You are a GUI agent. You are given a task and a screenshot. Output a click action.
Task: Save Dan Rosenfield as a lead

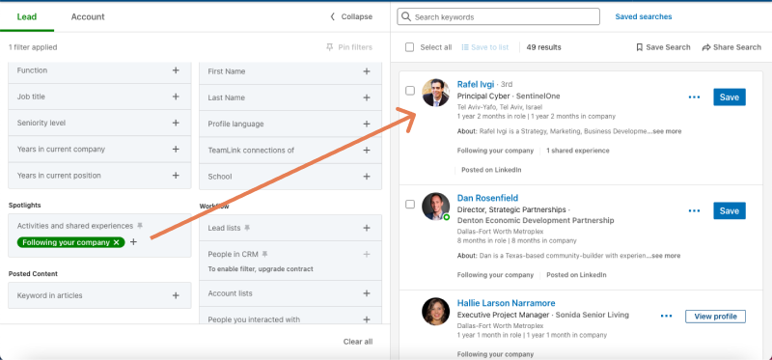pos(730,210)
